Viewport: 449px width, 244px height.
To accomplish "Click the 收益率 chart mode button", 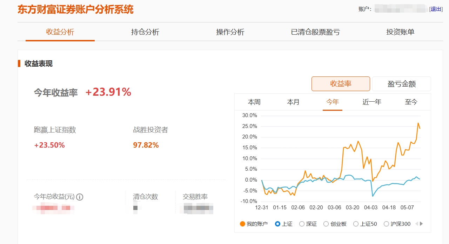I will [x=341, y=84].
